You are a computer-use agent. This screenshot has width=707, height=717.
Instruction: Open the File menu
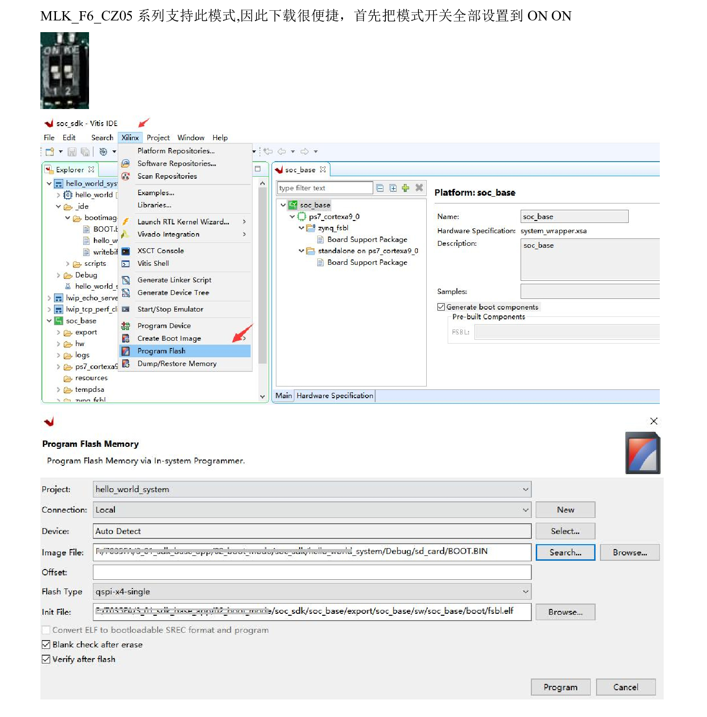pos(49,138)
